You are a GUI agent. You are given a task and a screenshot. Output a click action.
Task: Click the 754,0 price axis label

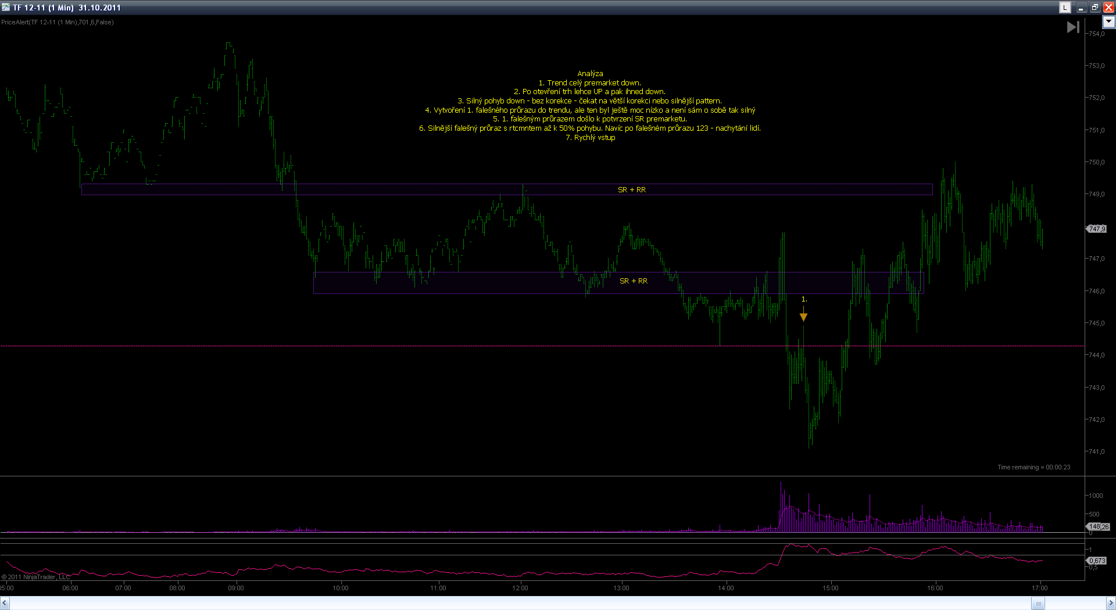pyautogui.click(x=1097, y=34)
